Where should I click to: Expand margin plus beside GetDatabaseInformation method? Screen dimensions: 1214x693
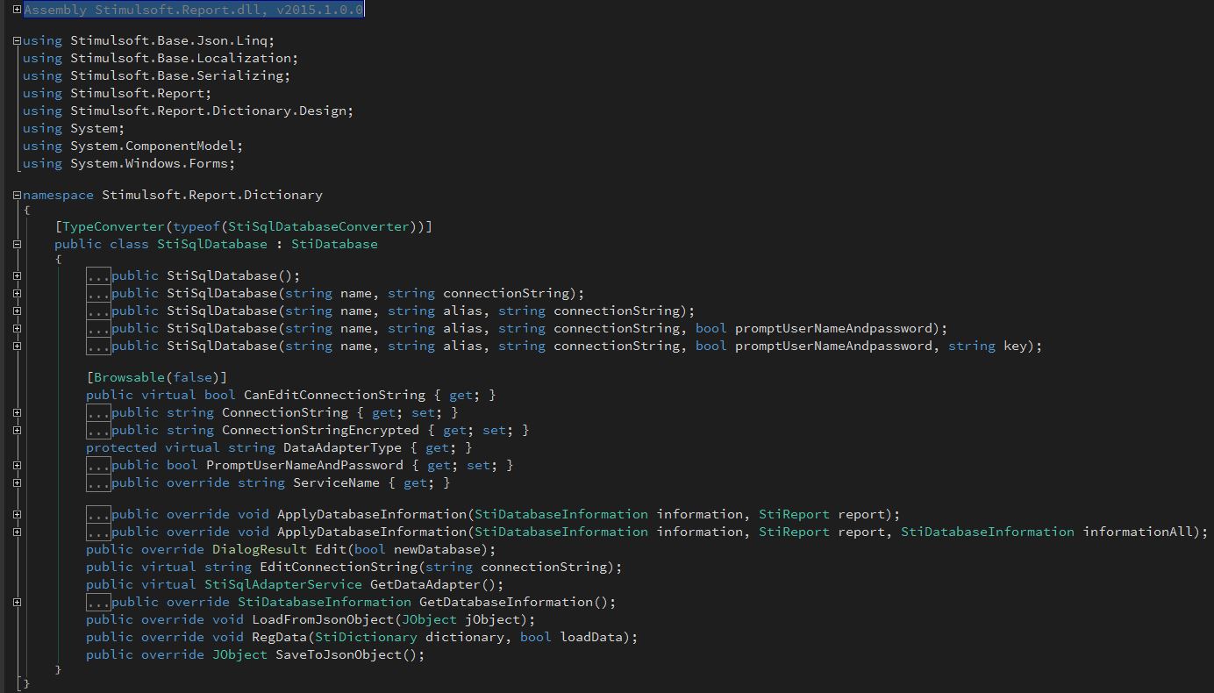tap(17, 602)
